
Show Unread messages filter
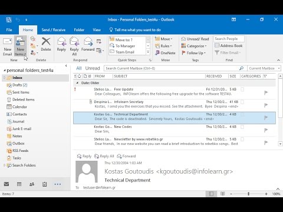click(93, 68)
